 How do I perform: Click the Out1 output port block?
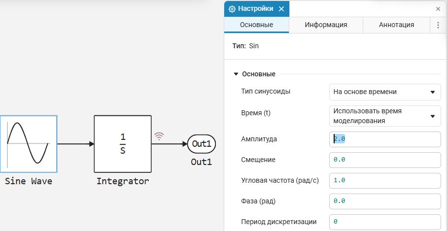[x=202, y=144]
